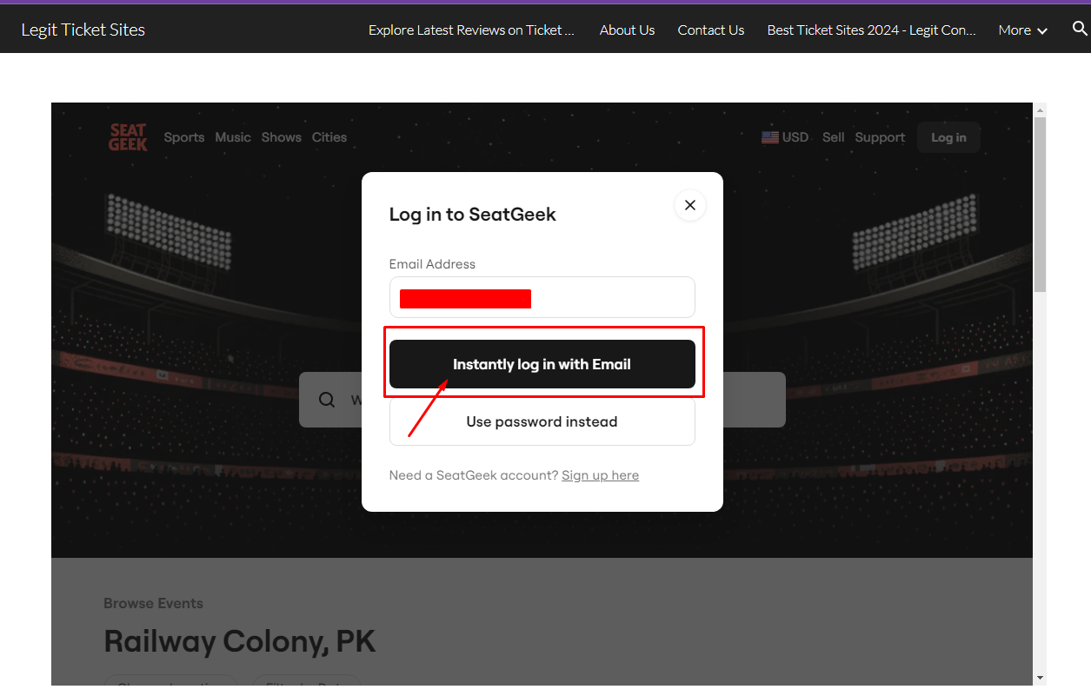The height and width of the screenshot is (696, 1091).
Task: Open the Music menu
Action: point(233,137)
